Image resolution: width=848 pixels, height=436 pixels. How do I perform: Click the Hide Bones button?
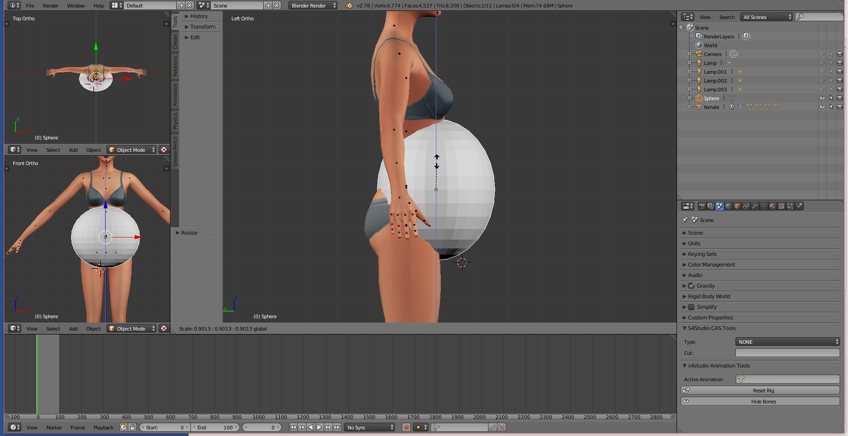pyautogui.click(x=763, y=402)
